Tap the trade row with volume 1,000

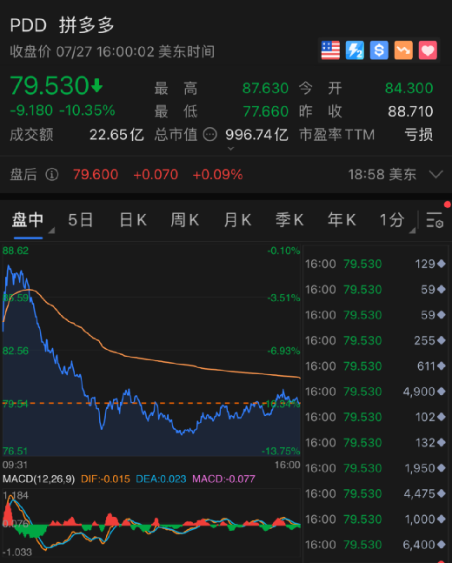coord(376,519)
